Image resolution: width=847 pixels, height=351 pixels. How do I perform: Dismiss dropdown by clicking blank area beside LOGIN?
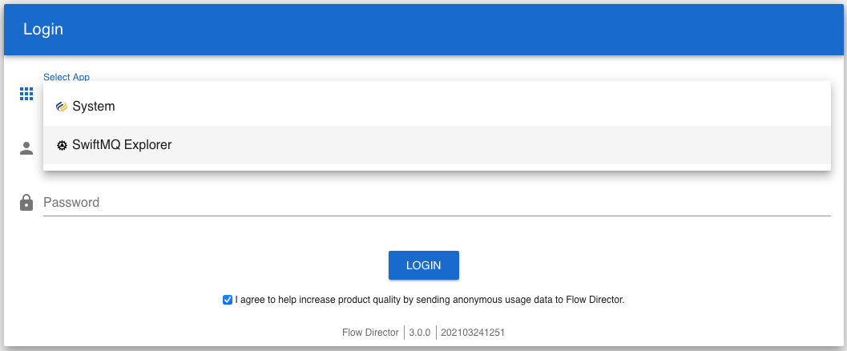(641, 265)
